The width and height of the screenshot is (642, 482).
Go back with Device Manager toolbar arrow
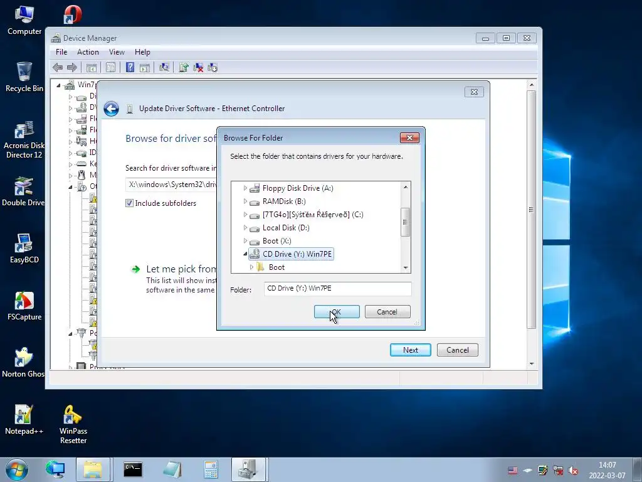(x=58, y=68)
